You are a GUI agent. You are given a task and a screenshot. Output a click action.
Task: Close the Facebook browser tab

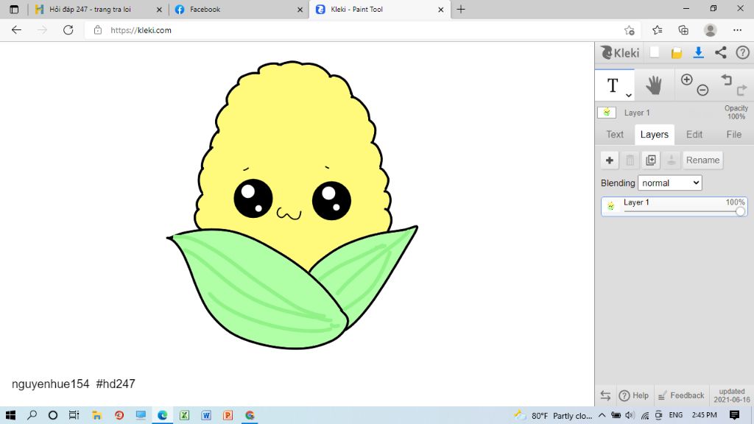click(300, 9)
